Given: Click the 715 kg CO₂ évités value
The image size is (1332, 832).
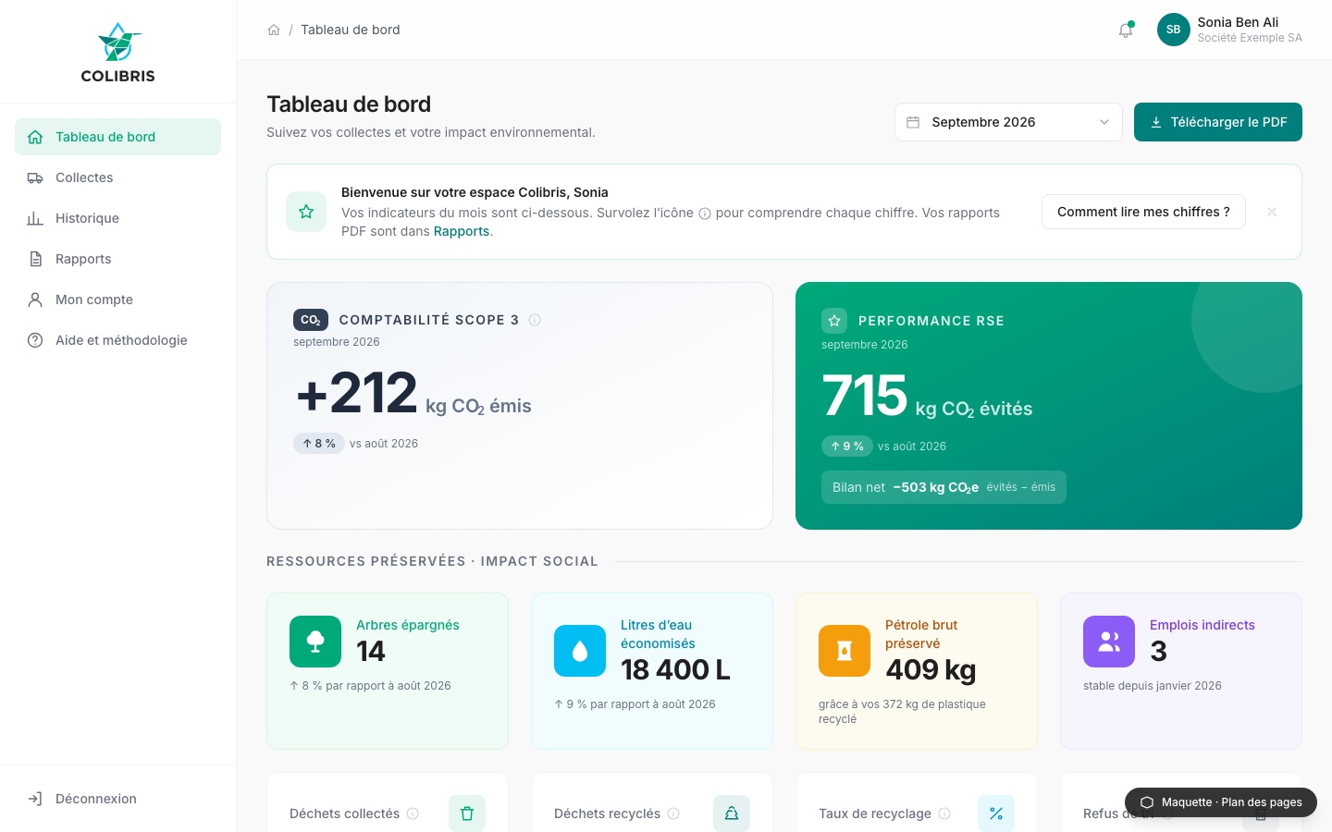Looking at the screenshot, I should [927, 397].
